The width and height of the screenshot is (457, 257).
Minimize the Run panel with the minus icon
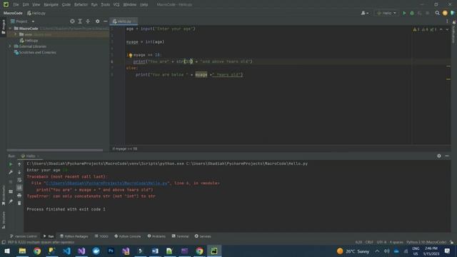click(x=447, y=156)
